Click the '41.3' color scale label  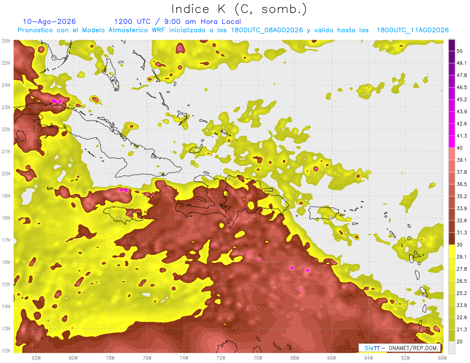point(461,136)
